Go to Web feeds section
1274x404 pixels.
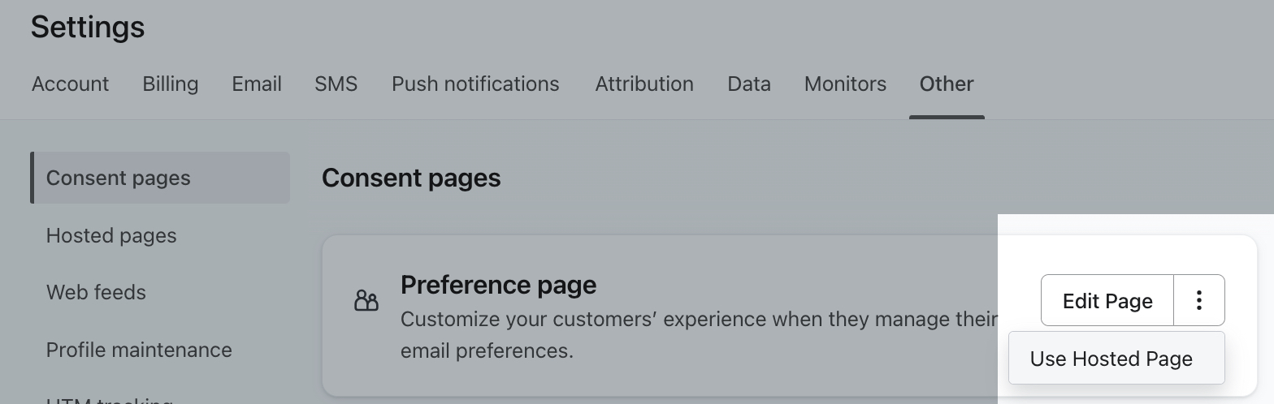[x=96, y=293]
